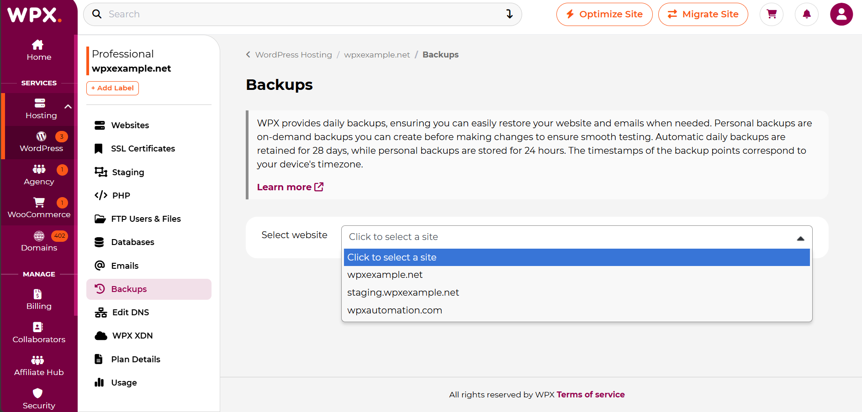Select wpxautomation.com from the dropdown

coord(576,310)
